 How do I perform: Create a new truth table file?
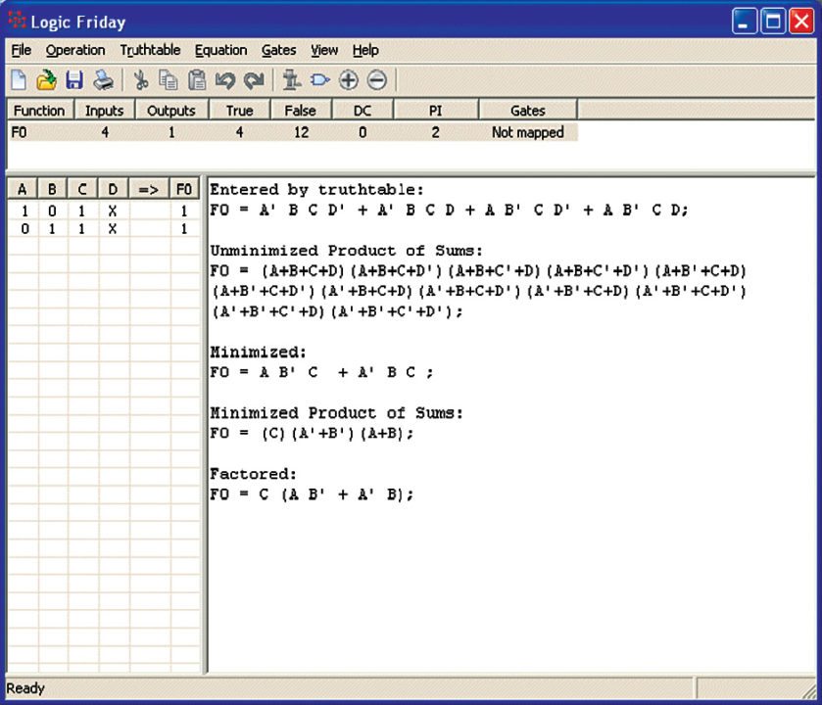click(x=18, y=80)
